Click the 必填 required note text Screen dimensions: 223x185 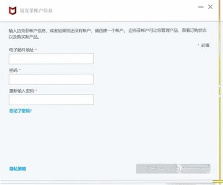tap(205, 45)
